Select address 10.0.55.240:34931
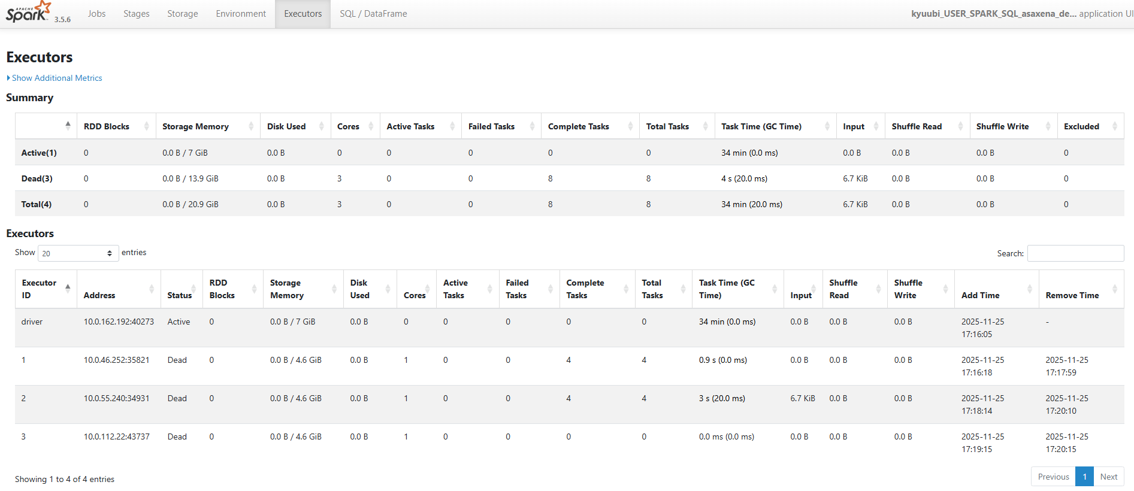Screen dimensions: 1134x491 pos(116,398)
